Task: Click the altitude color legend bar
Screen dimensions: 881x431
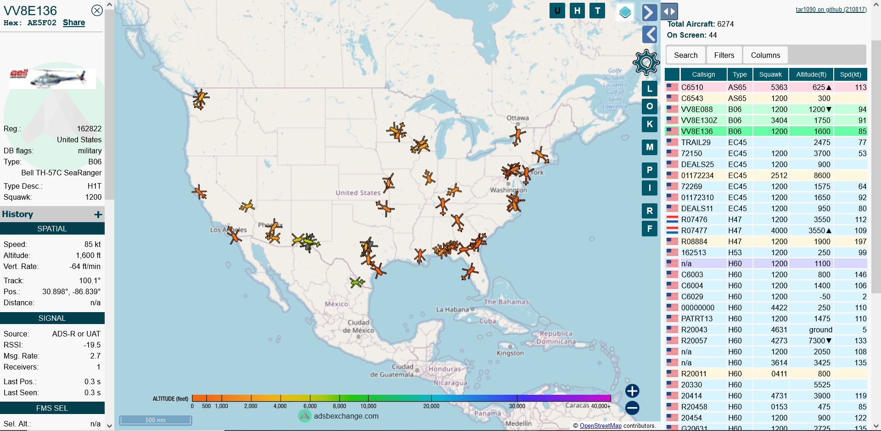Action: (x=401, y=398)
